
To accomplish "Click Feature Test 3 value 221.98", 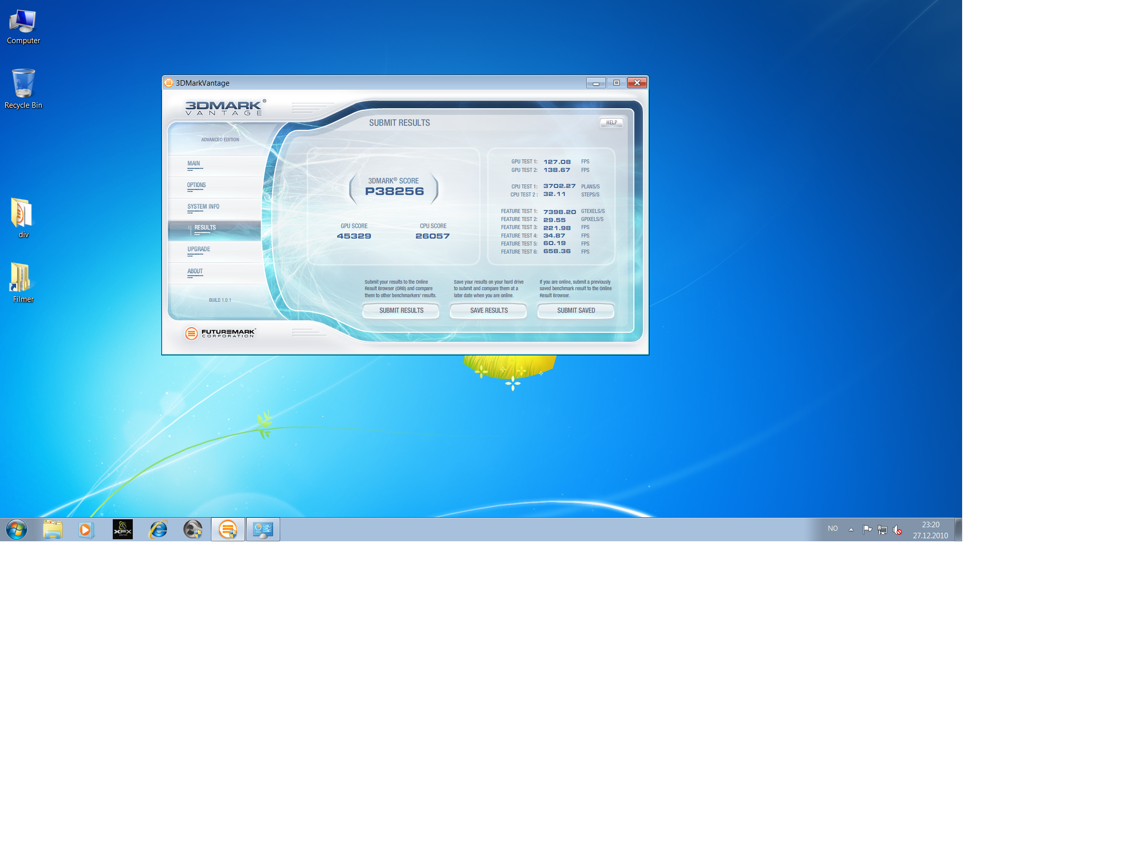I will tap(557, 228).
